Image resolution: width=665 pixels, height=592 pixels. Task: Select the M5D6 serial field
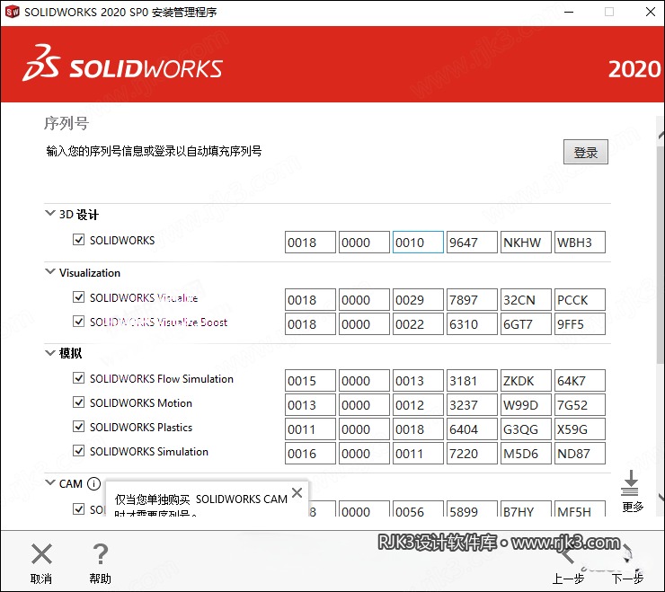(526, 453)
